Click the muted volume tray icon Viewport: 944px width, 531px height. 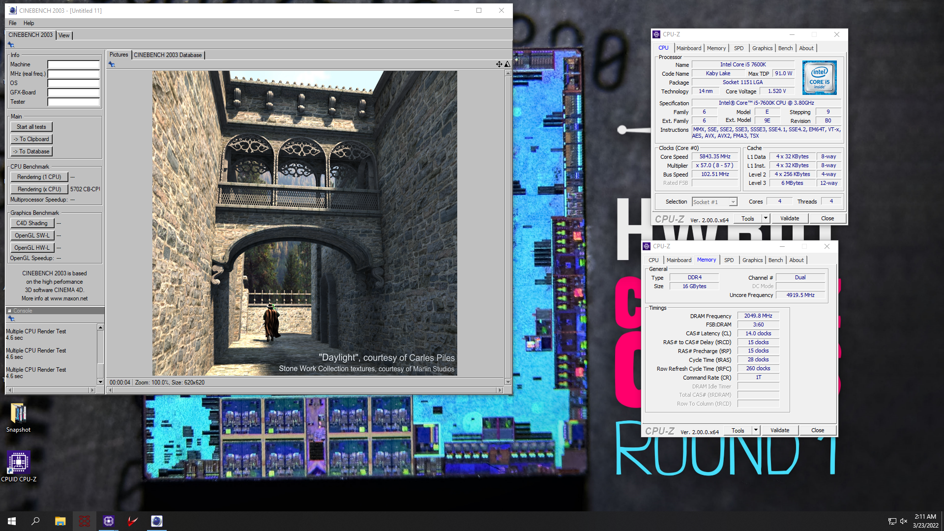click(904, 521)
